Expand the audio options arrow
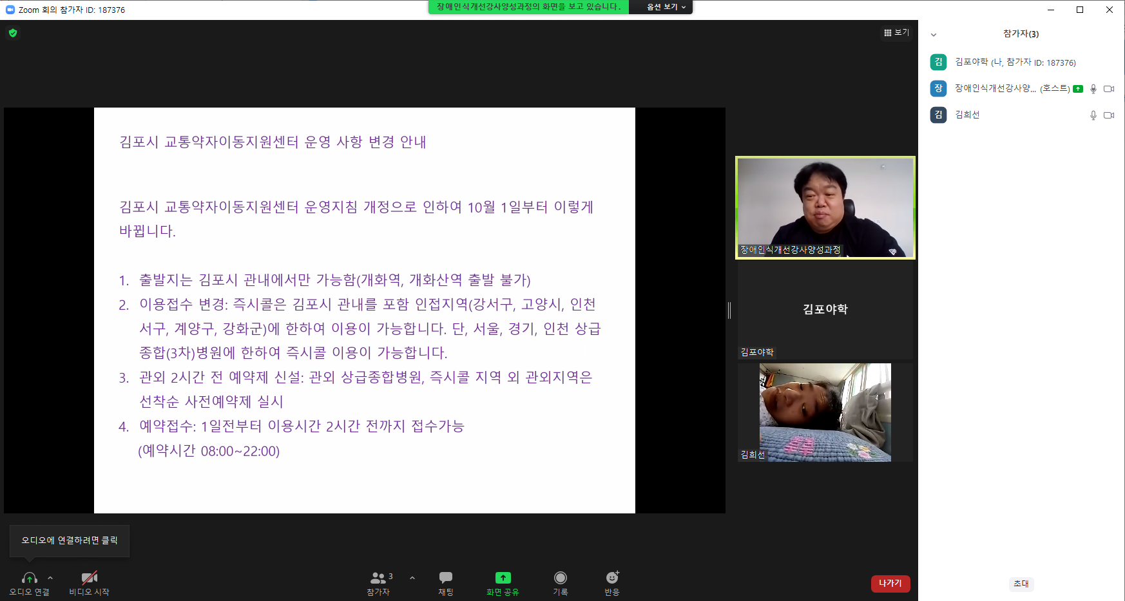Screen dimensions: 1125x601 [50, 578]
